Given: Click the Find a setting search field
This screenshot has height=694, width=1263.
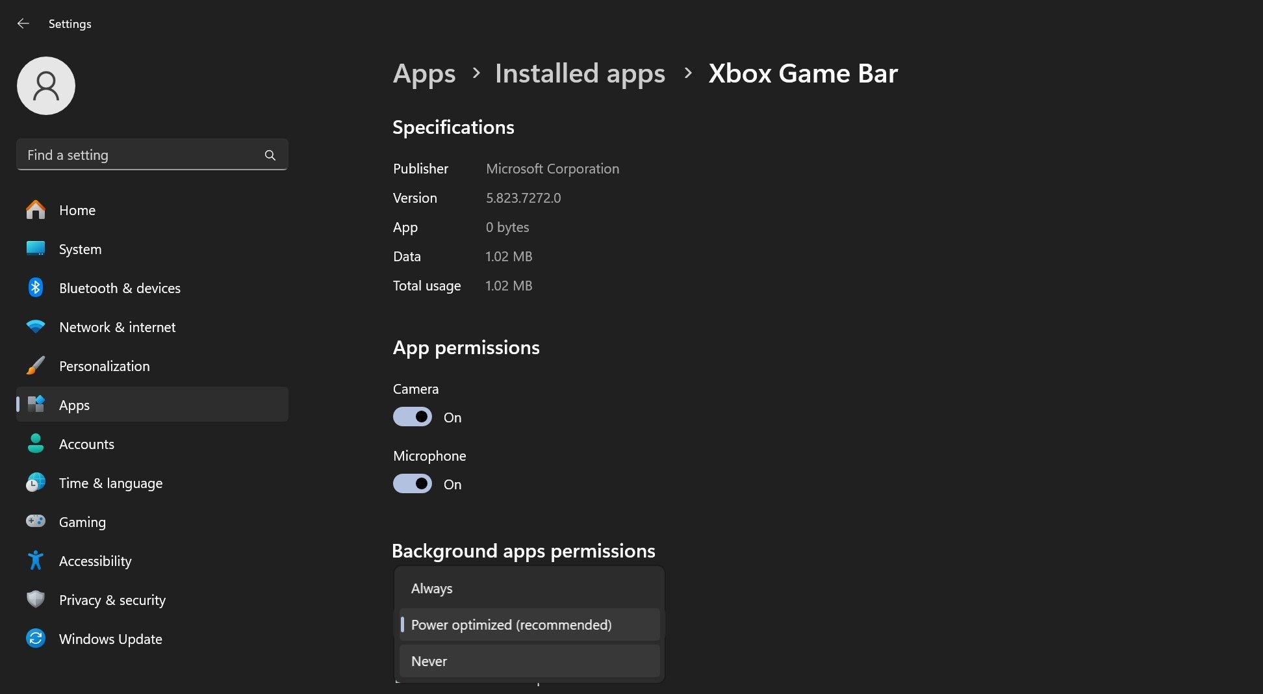Looking at the screenshot, I should point(143,155).
